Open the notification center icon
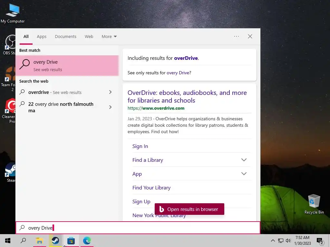Screen dimensions: 330x247 pos(320,241)
